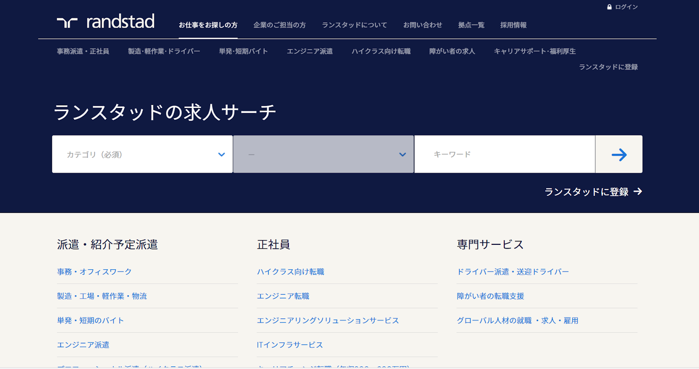This screenshot has width=699, height=369.
Task: Click the lock icon beside ログイン
Action: coord(609,7)
